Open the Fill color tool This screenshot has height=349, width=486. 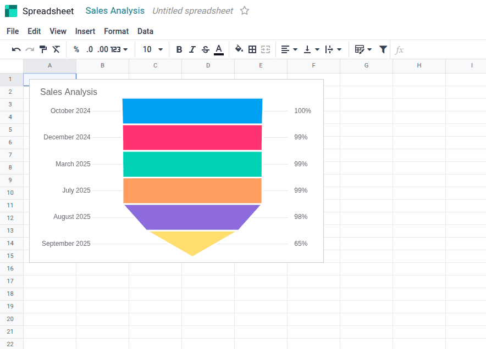239,49
